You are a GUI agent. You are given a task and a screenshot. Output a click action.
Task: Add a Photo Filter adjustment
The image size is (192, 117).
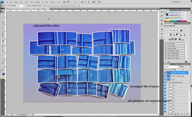click(180, 35)
